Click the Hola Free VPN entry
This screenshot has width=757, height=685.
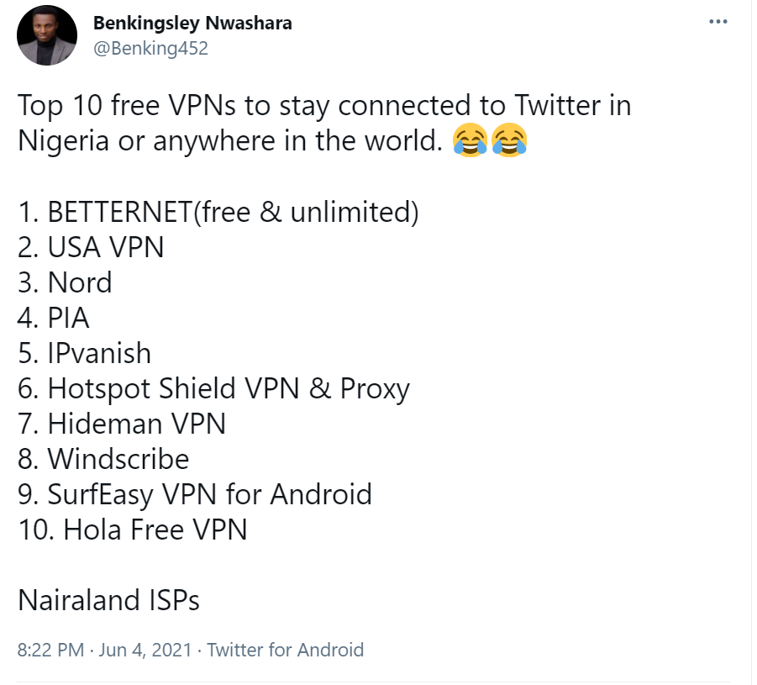133,530
